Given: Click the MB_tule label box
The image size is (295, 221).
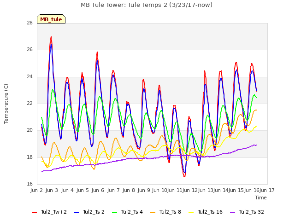Looking at the screenshot, I should coord(51,19).
